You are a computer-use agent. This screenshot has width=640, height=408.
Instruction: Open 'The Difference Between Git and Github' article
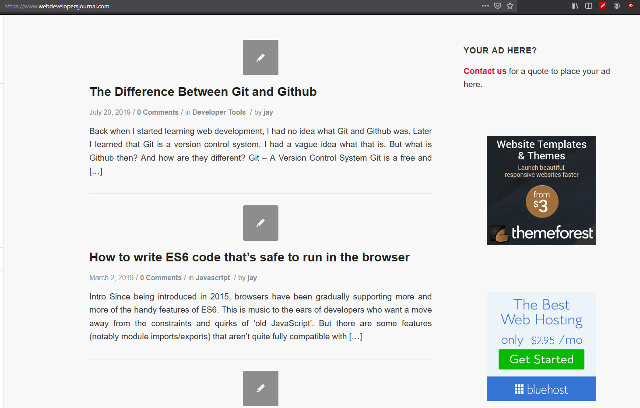tap(203, 91)
